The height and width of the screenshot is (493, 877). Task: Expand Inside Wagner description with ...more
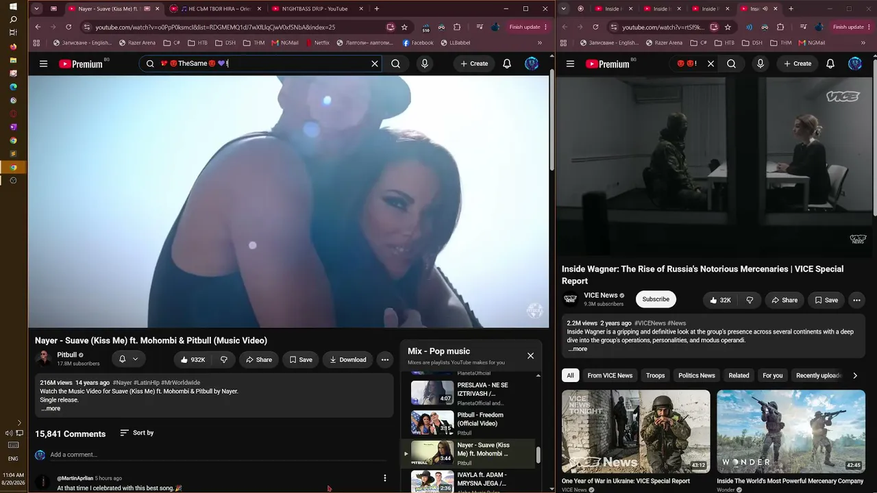coord(578,349)
